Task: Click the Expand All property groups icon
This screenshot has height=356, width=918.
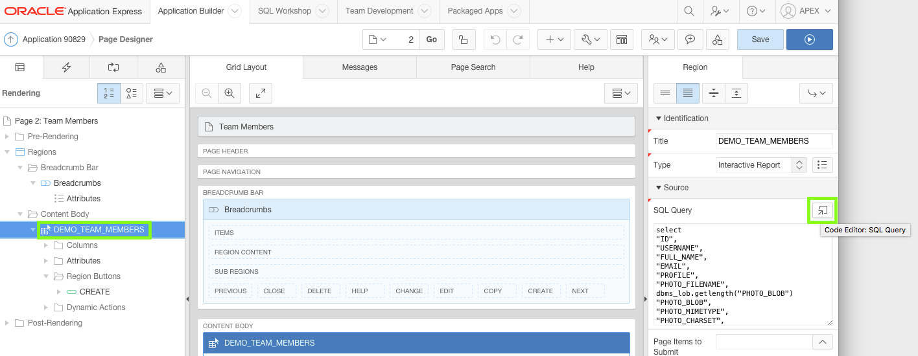Action: [736, 93]
